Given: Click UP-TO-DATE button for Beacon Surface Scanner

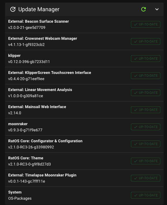Looking at the screenshot, I should 145,24.
